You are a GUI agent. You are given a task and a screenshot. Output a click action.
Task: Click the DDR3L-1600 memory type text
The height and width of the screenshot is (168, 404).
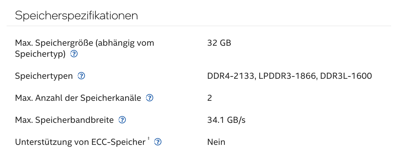[346, 76]
